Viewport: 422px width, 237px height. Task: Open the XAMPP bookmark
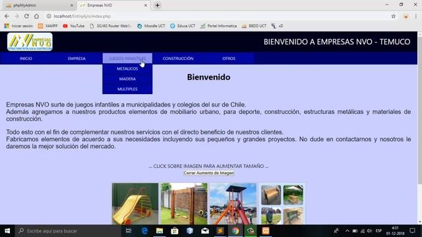tap(47, 26)
